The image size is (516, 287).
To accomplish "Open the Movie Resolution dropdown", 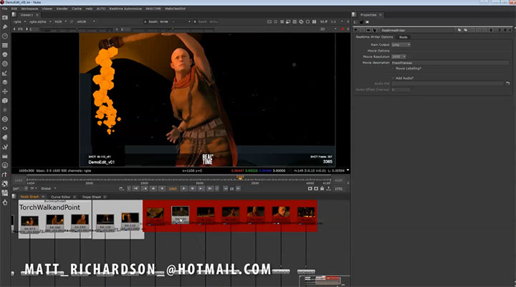I will click(398, 57).
